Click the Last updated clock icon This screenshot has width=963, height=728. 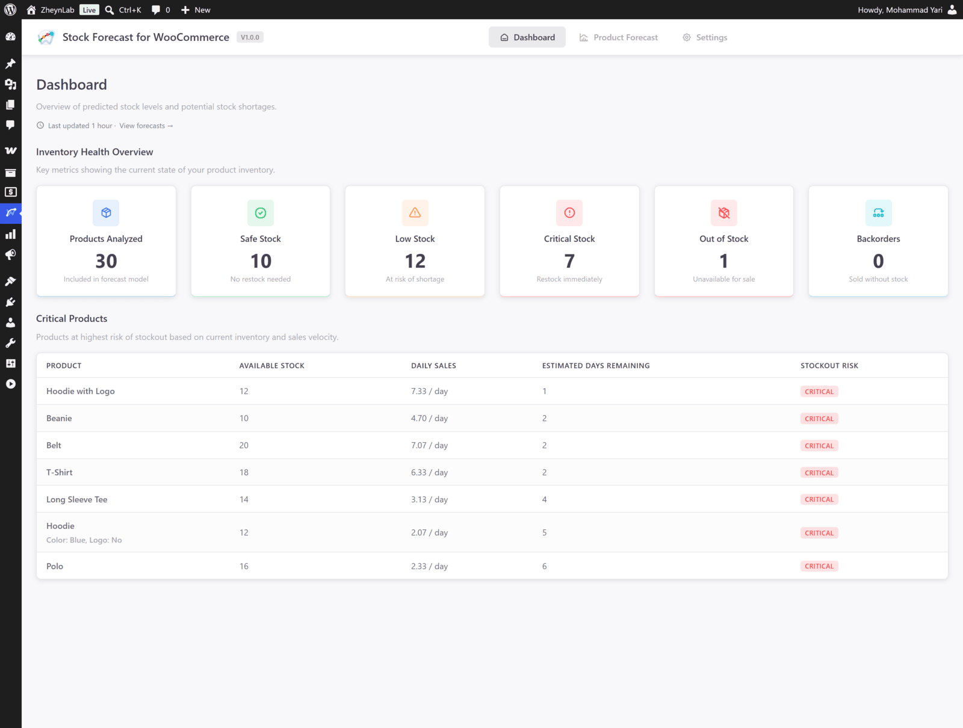tap(40, 126)
